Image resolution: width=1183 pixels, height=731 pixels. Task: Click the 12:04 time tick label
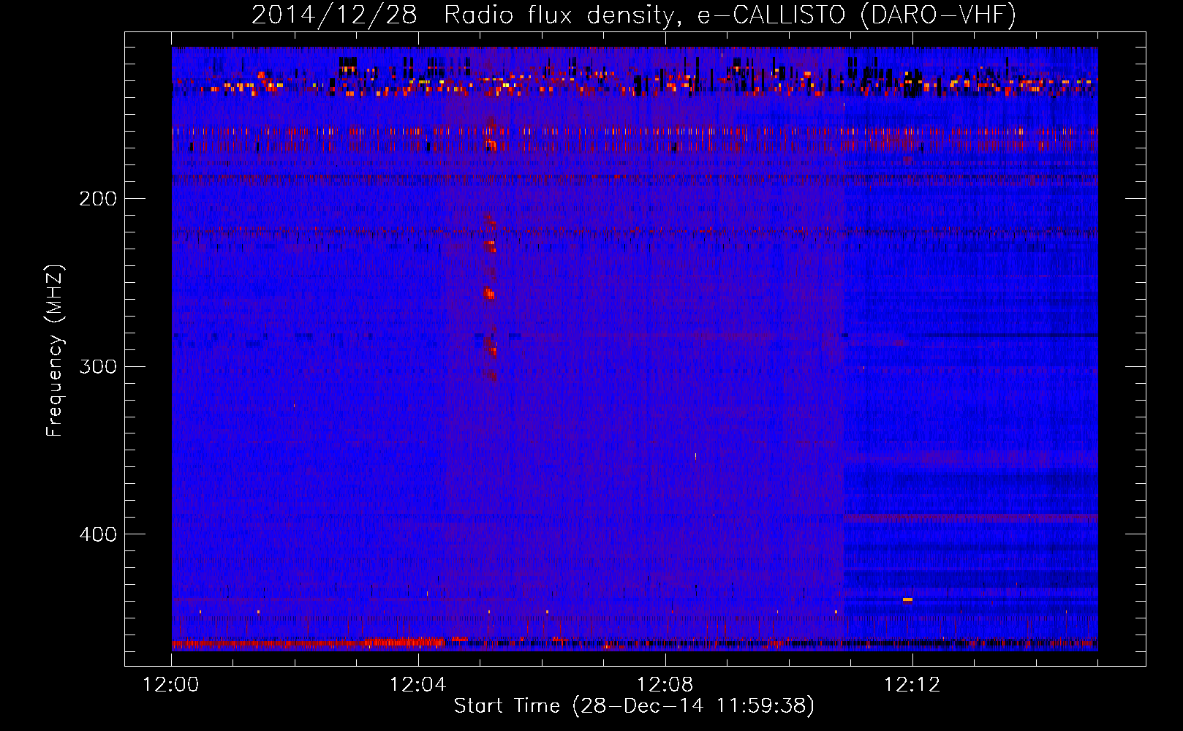(418, 685)
